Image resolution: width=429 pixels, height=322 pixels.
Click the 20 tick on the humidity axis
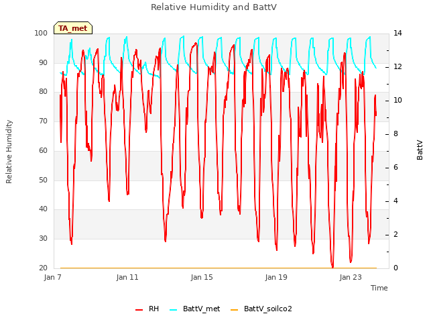pyautogui.click(x=43, y=268)
